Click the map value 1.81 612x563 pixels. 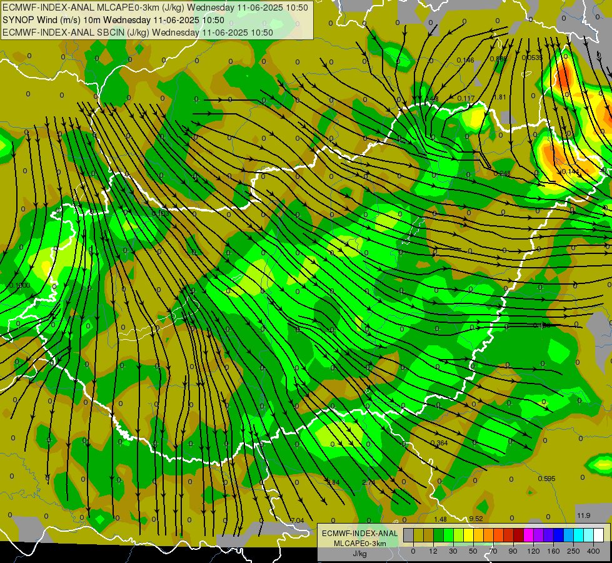tap(500, 97)
